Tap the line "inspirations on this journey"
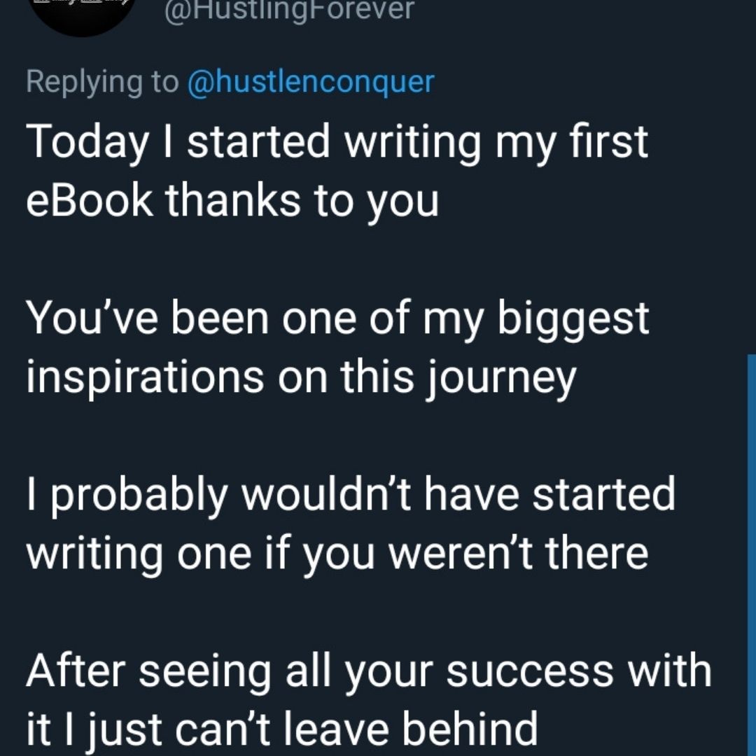Image resolution: width=756 pixels, height=756 pixels. pos(301,379)
